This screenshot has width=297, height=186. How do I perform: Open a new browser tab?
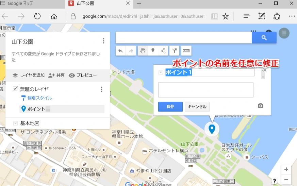click(139, 3)
